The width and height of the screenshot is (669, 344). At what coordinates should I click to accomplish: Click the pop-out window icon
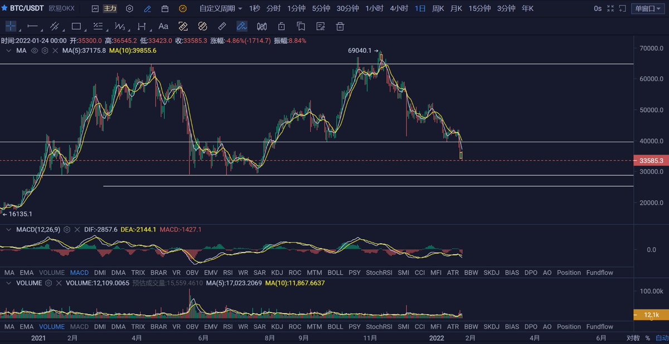(622, 9)
